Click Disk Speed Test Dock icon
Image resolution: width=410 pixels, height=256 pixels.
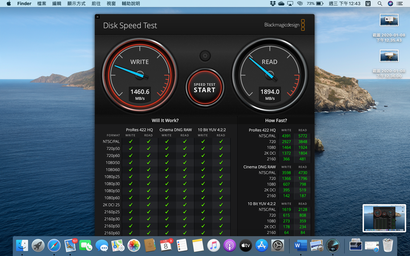[333, 245]
